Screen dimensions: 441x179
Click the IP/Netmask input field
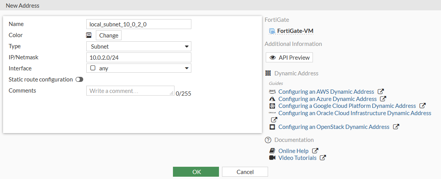(x=138, y=57)
